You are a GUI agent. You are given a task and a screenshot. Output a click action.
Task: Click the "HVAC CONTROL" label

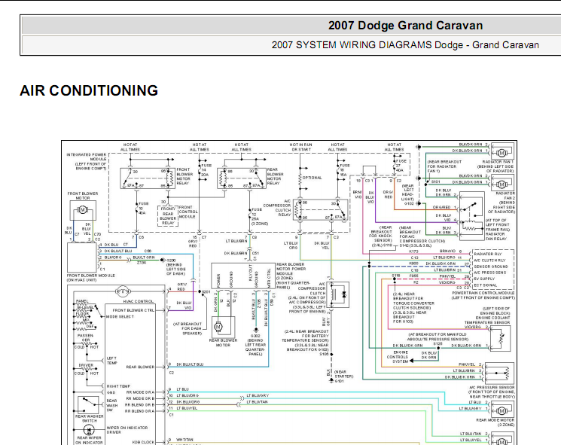[x=138, y=301]
